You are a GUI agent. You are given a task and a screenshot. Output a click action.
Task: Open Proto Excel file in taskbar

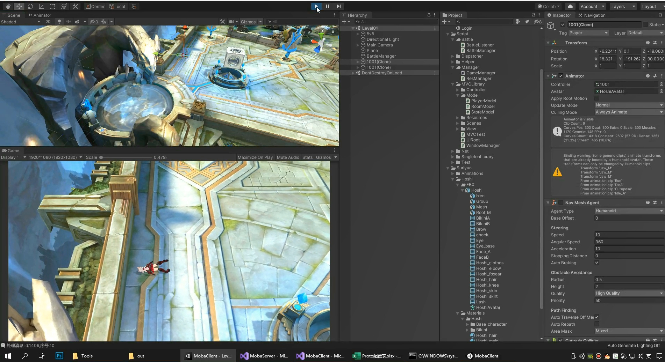click(x=377, y=356)
